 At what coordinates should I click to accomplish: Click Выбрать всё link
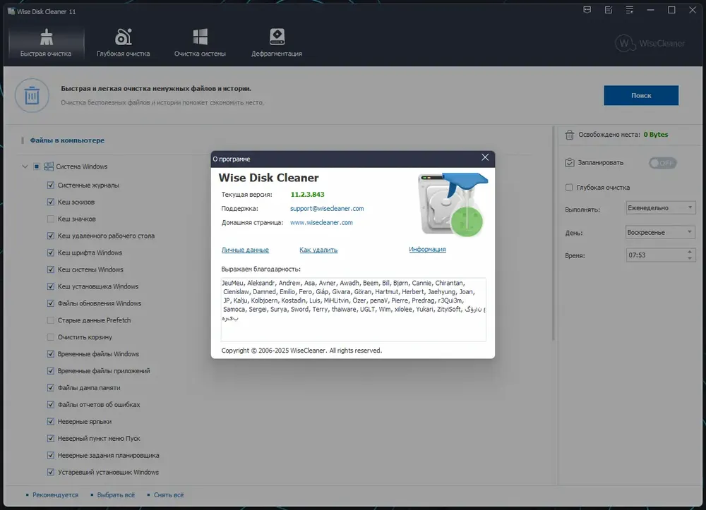click(x=116, y=494)
